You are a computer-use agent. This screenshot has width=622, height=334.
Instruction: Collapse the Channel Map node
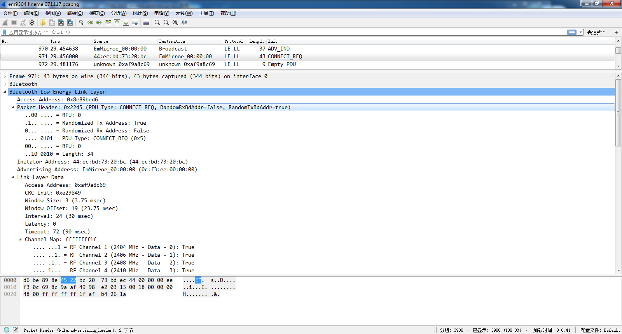pyautogui.click(x=21, y=240)
